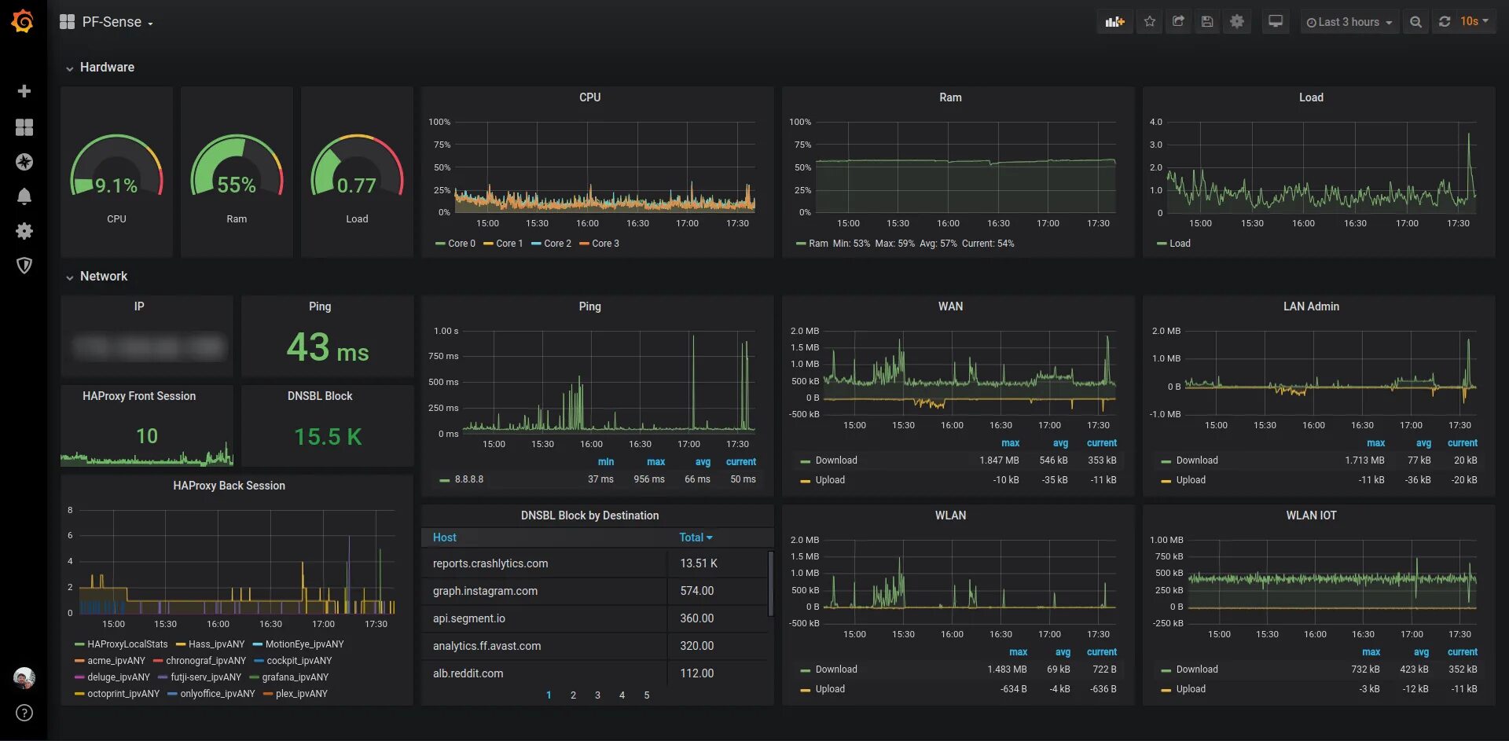Toggle Upload series in WAN legend
This screenshot has width=1509, height=741.
(x=830, y=480)
